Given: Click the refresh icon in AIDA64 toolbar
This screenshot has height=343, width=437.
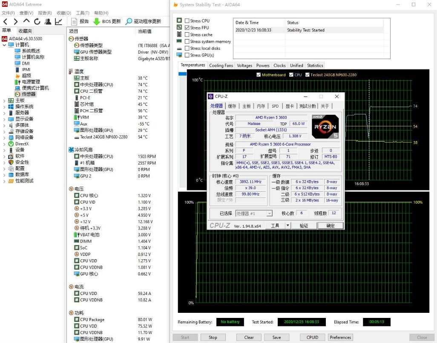Looking at the screenshot, I should [x=37, y=22].
